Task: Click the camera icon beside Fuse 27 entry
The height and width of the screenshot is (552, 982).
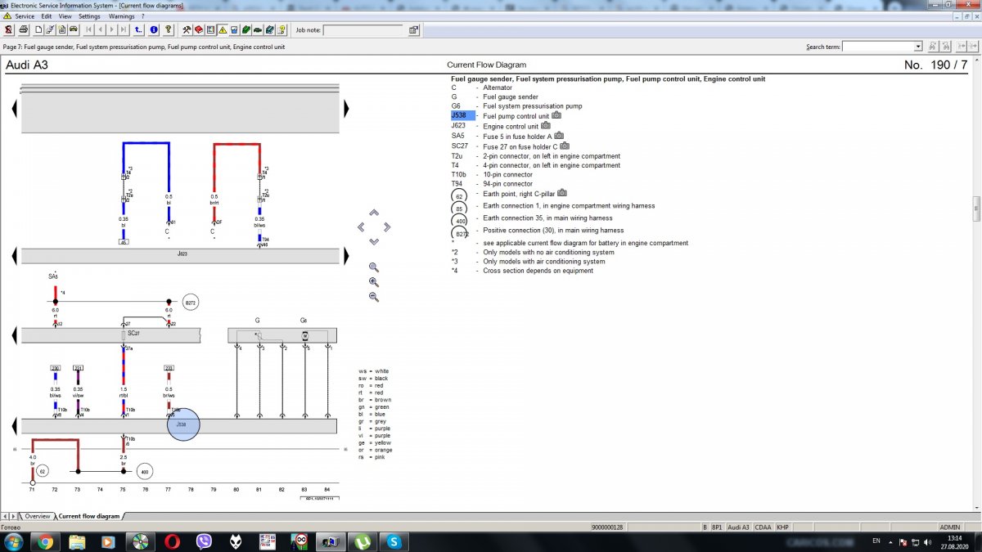Action: tap(564, 146)
